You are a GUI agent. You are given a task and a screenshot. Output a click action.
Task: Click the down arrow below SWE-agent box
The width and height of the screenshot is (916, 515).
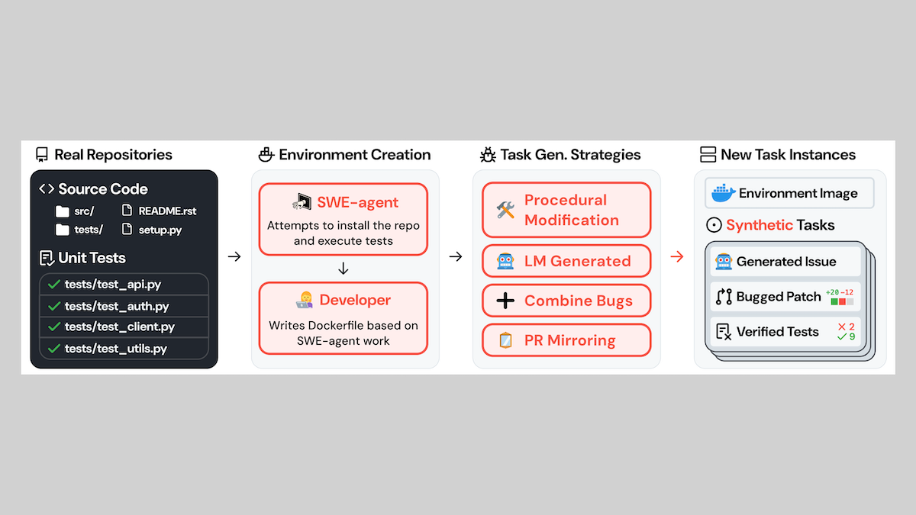pos(343,269)
